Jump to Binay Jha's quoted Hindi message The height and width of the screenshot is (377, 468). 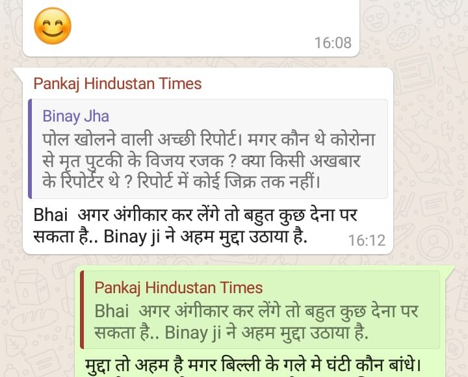pyautogui.click(x=209, y=161)
